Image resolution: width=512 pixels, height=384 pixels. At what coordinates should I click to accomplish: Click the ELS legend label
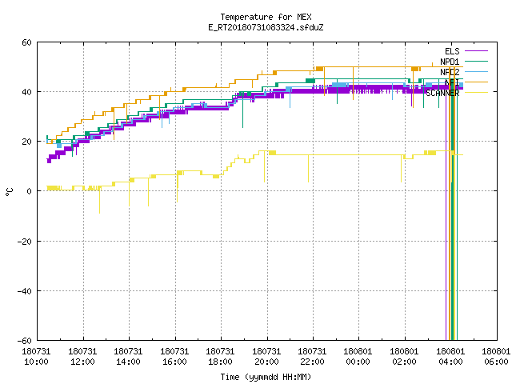pos(452,51)
